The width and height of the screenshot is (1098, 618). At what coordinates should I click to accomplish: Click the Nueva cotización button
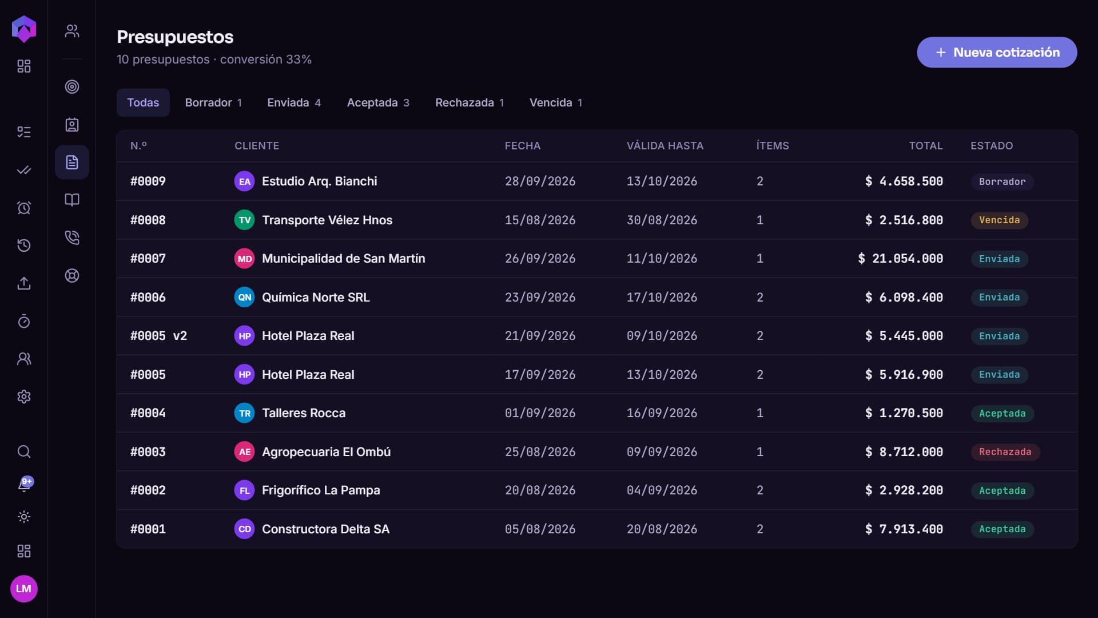pyautogui.click(x=997, y=53)
